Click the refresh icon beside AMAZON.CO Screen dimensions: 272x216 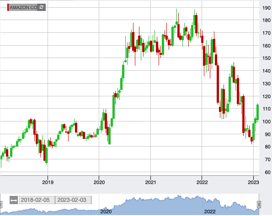pyautogui.click(x=41, y=7)
